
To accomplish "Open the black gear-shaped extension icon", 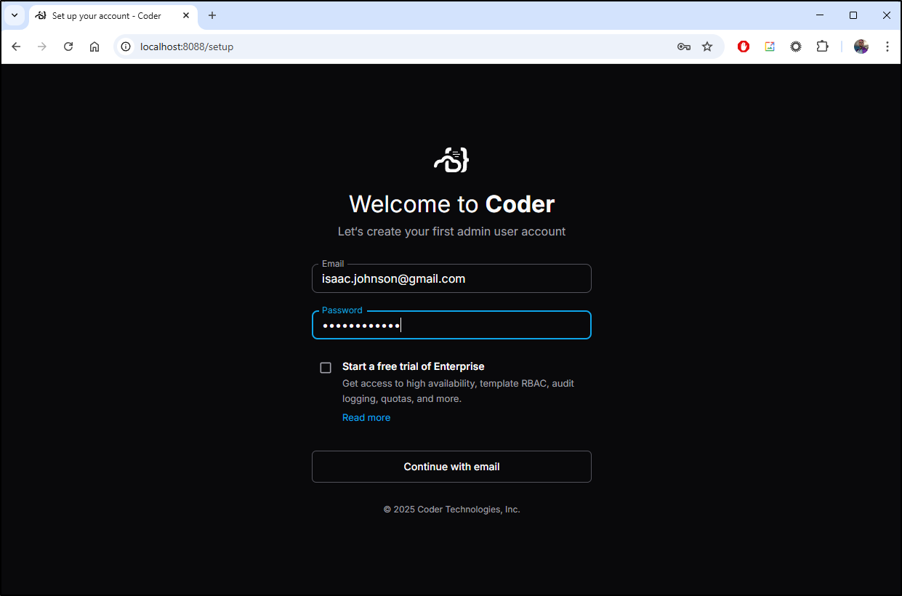I will pos(796,47).
